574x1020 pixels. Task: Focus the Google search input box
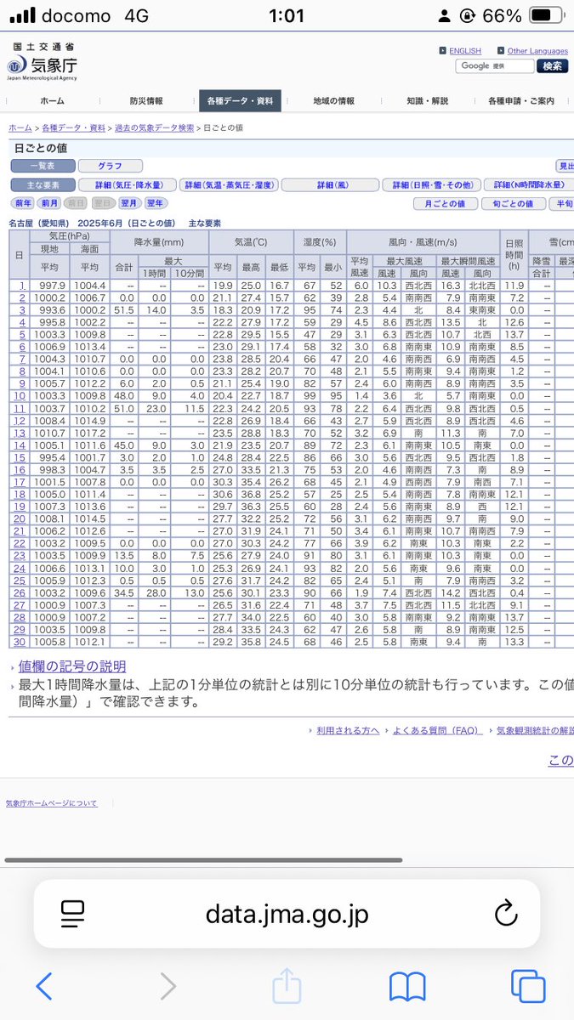tap(493, 65)
